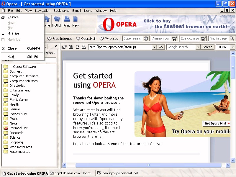This screenshot has width=236, height=177.
Task: Click the window-lock icon left of address bar
Action: (64, 47)
